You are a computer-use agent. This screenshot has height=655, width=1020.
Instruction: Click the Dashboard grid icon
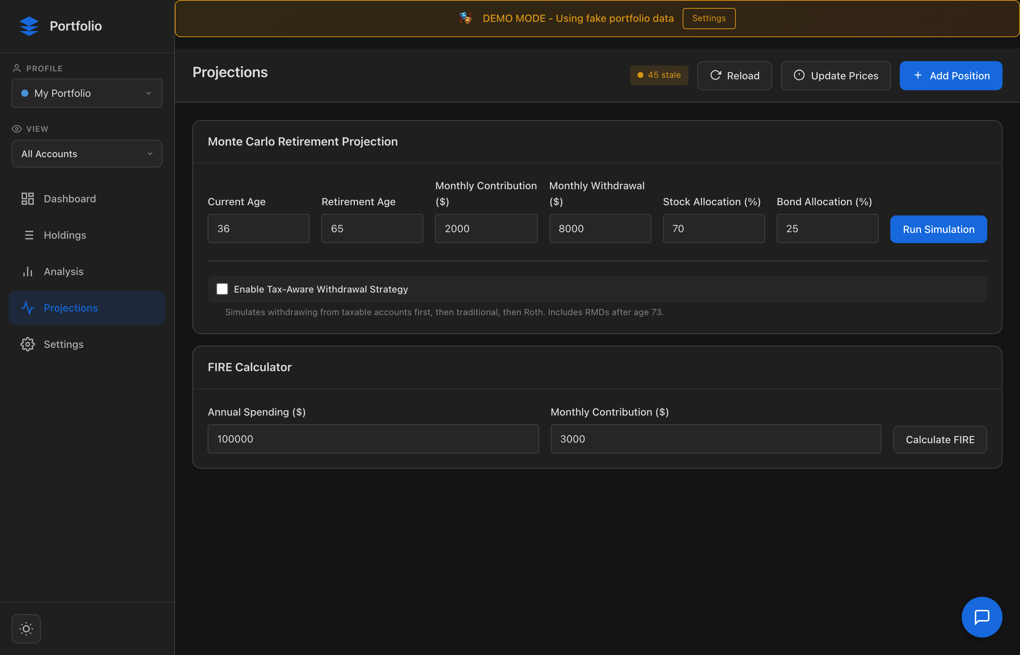28,199
